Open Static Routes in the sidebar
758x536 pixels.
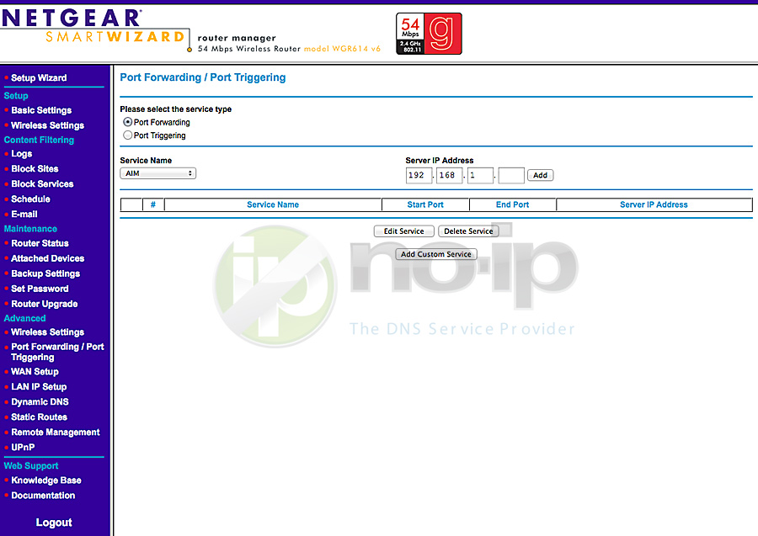coord(39,417)
